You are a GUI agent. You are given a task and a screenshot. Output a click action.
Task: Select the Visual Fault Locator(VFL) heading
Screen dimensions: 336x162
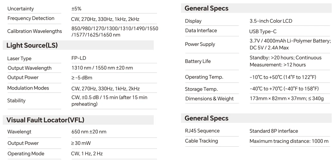45,120
